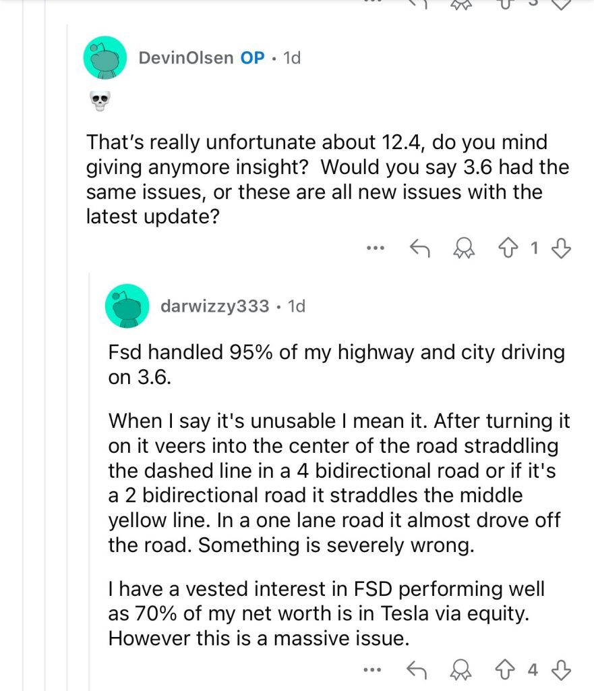
Task: Upvote darwizzy333's comment
Action: (x=505, y=670)
